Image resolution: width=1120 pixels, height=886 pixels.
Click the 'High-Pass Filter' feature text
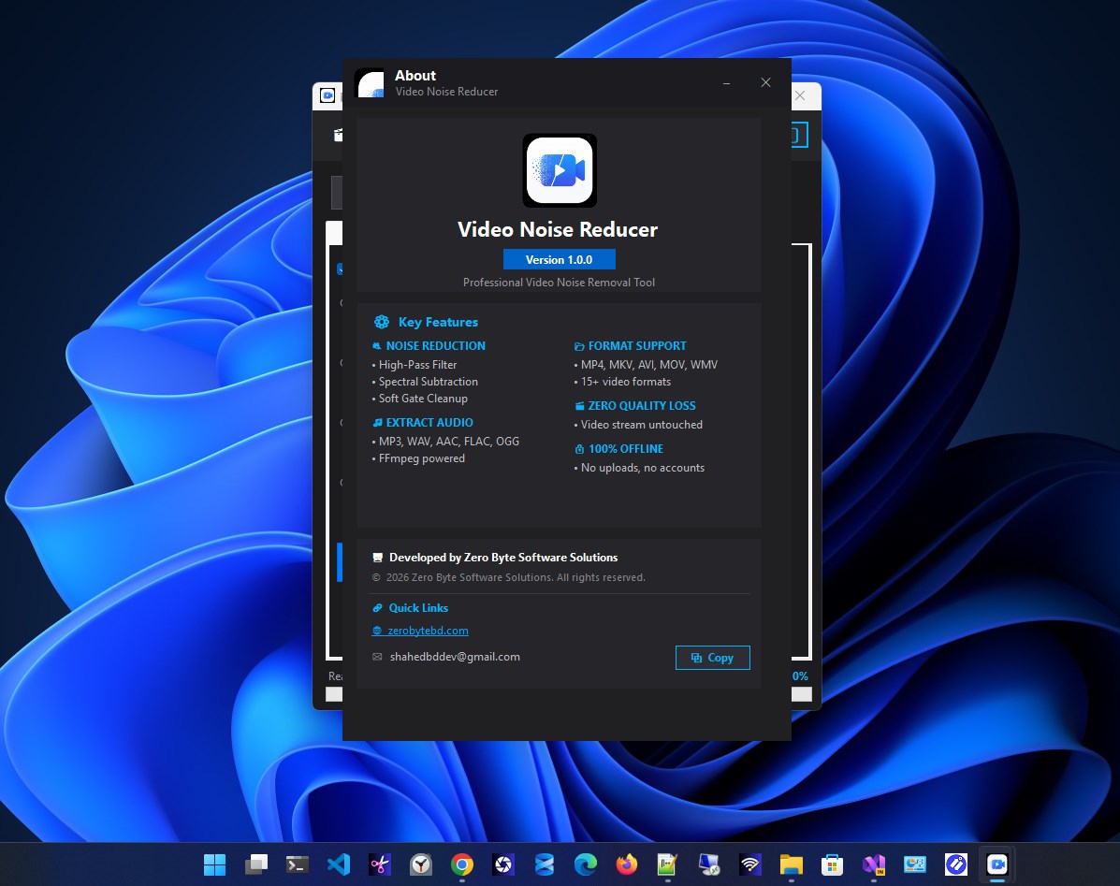[x=418, y=365]
